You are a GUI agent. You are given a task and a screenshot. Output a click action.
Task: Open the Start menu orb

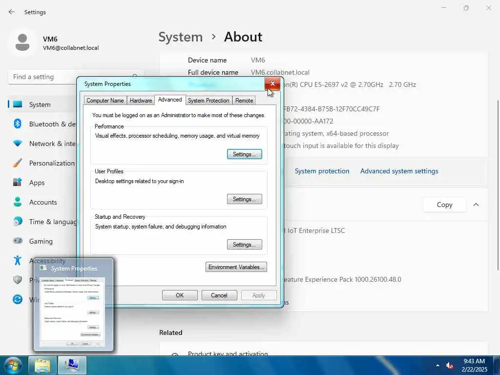(13, 365)
